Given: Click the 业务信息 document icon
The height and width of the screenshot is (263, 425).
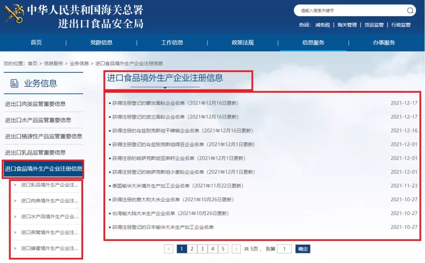Looking at the screenshot, I should pos(15,83).
